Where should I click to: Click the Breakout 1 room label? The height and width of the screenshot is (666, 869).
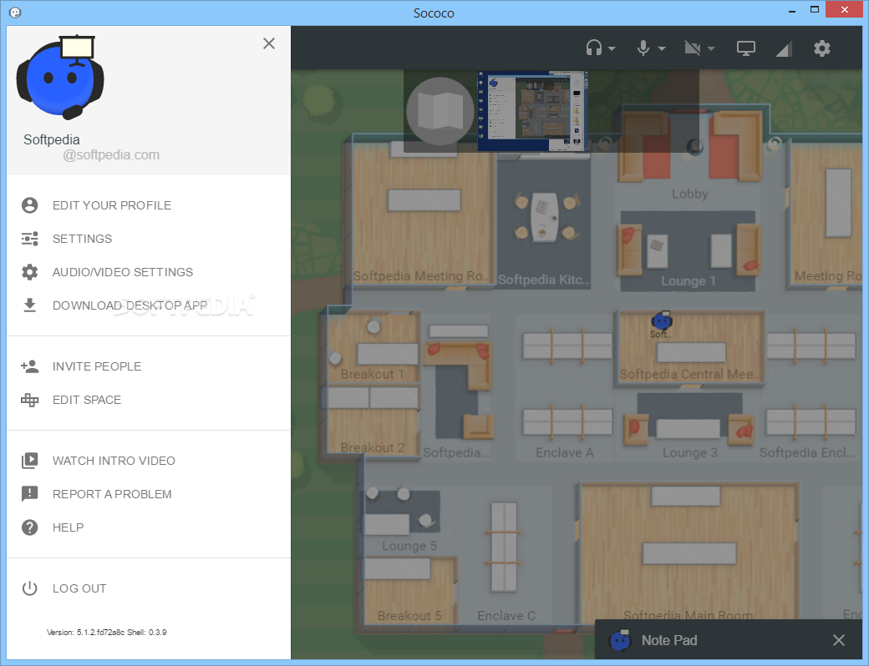(372, 374)
